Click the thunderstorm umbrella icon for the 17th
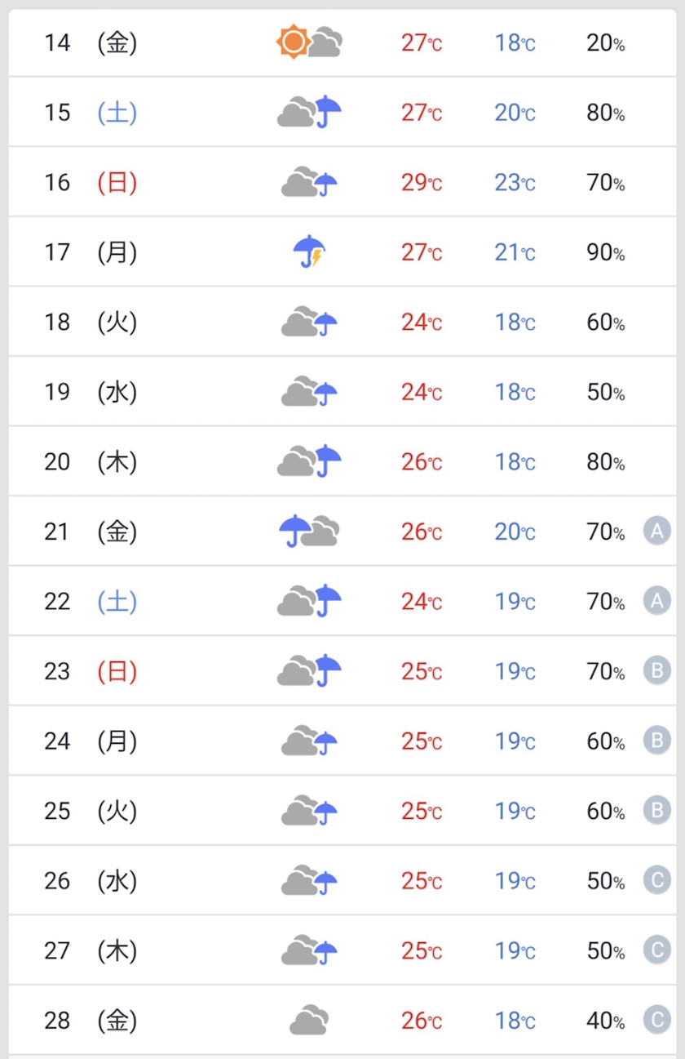This screenshot has width=685, height=1059. click(x=309, y=251)
